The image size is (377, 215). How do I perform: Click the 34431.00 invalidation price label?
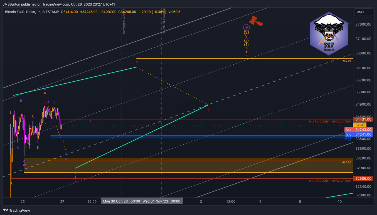pyautogui.click(x=363, y=119)
